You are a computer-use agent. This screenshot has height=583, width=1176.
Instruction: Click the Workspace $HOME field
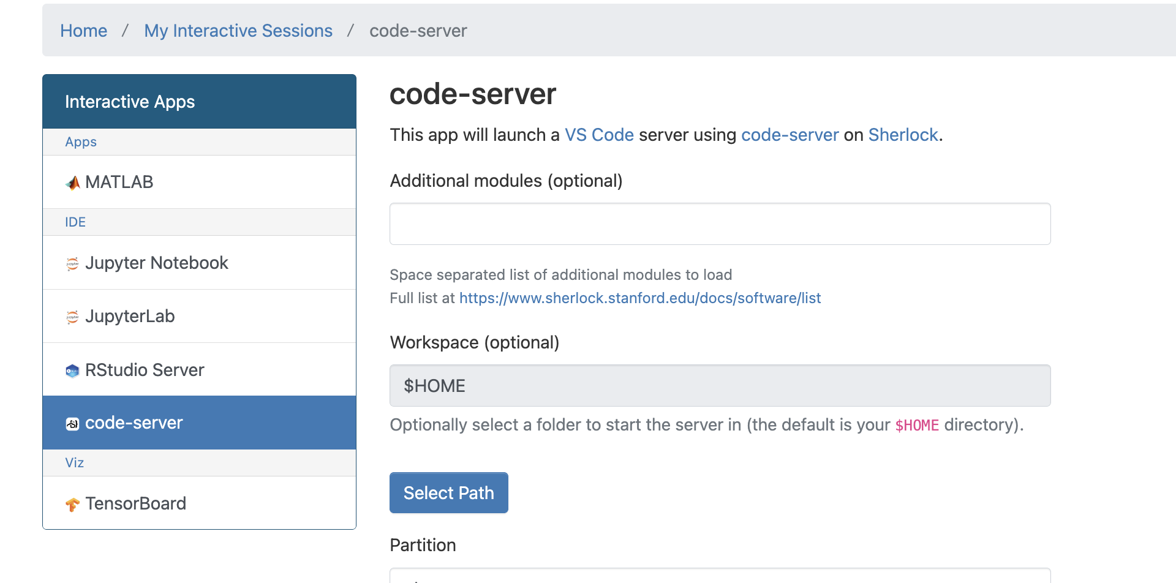[x=719, y=385]
